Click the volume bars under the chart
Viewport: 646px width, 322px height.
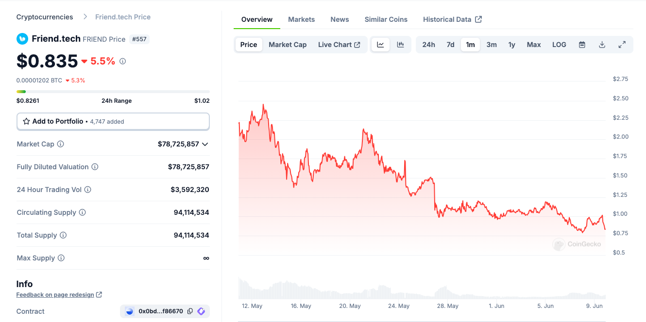422,289
